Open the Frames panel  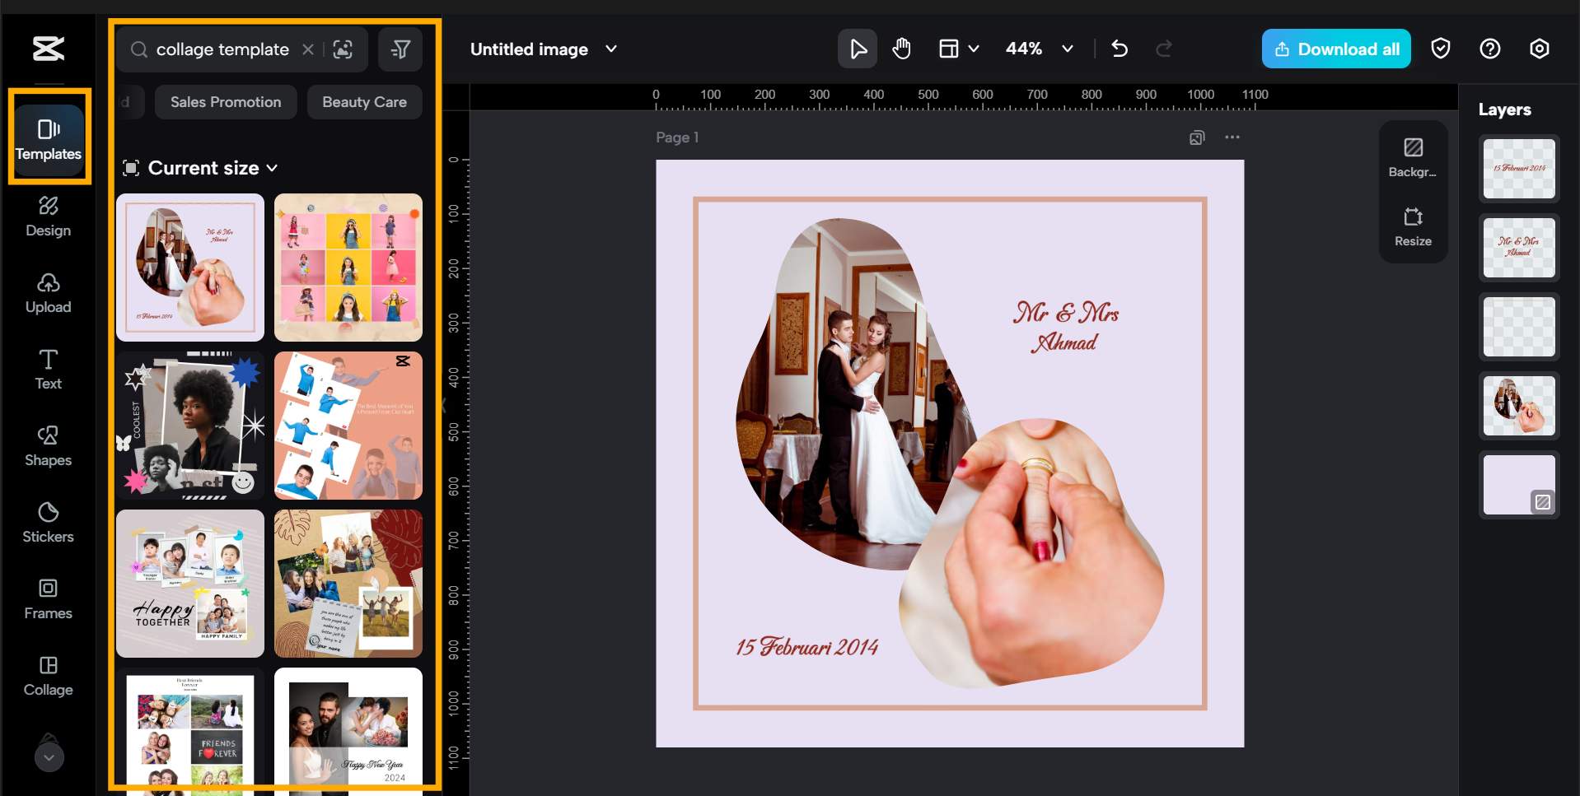[47, 599]
